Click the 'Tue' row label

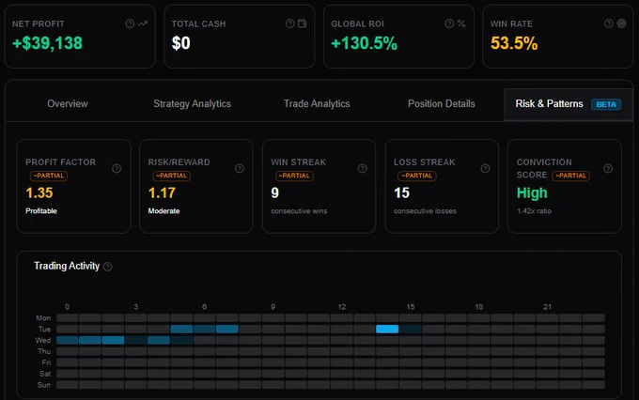coord(44,330)
